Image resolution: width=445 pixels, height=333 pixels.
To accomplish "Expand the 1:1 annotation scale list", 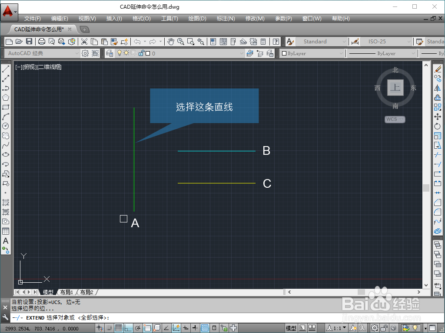I will coord(345,328).
